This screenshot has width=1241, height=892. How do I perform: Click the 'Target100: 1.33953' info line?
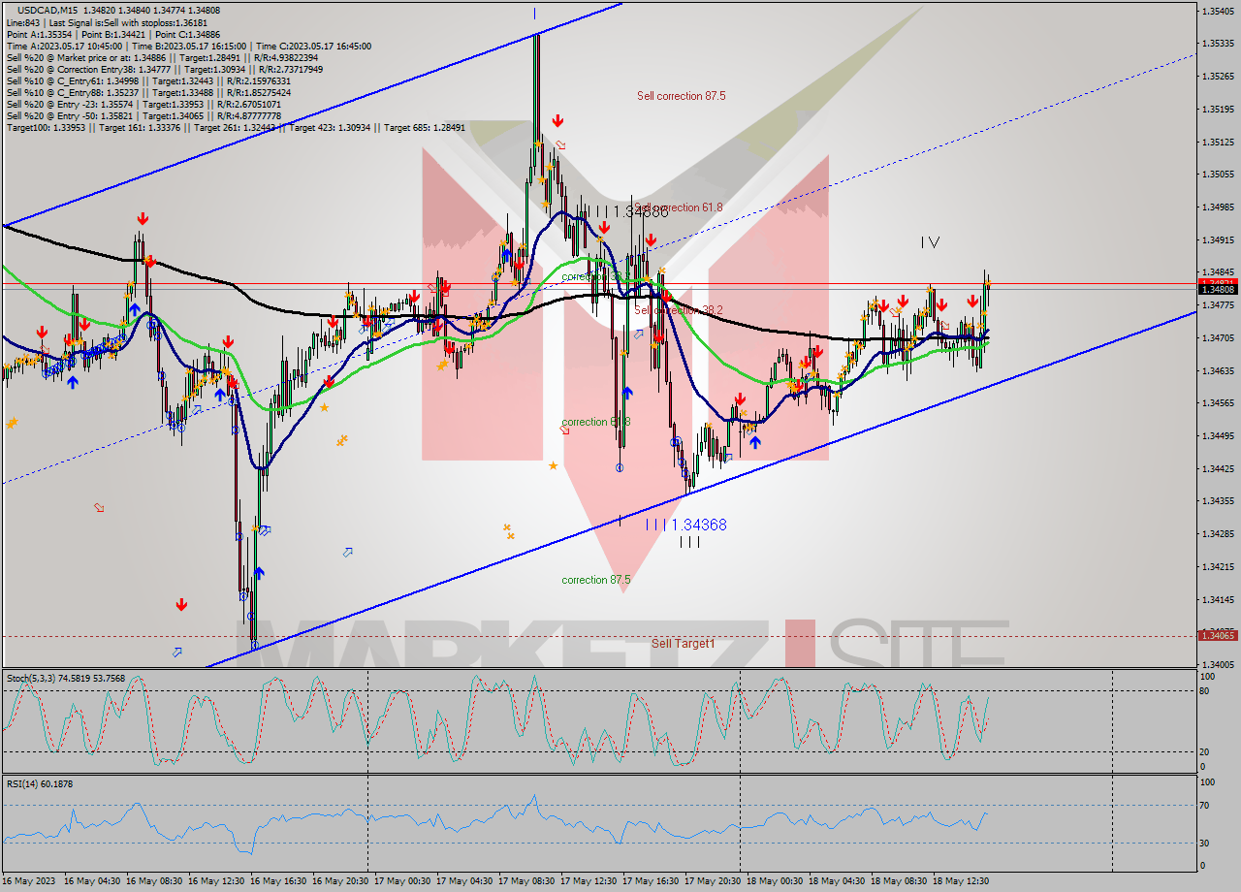pos(236,127)
